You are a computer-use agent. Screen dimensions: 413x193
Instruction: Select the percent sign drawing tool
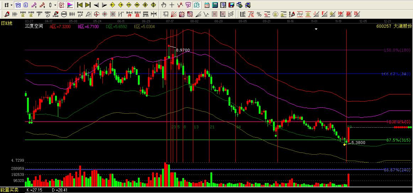(x=259, y=14)
